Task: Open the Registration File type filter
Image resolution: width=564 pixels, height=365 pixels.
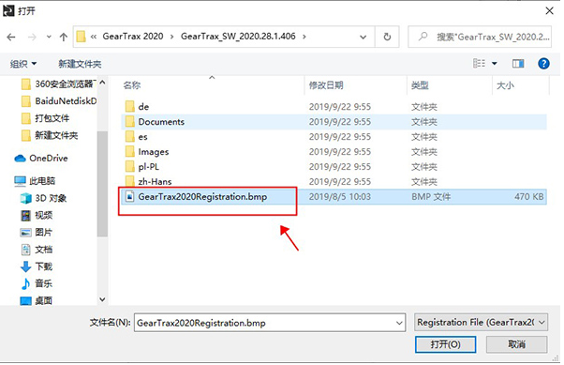Action: click(481, 322)
